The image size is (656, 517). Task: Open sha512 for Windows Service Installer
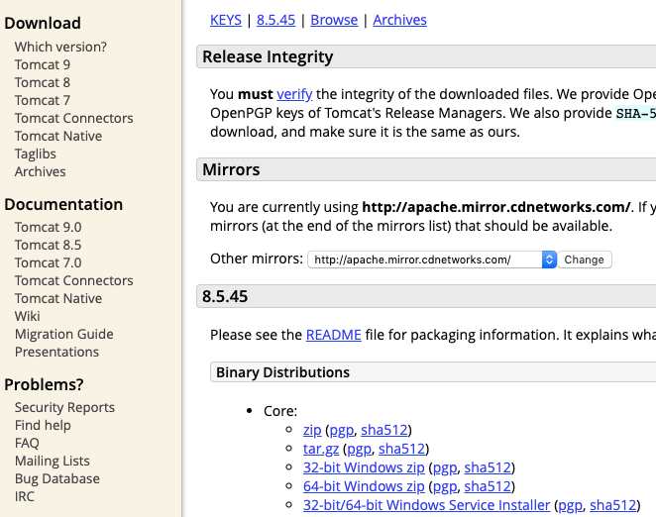pos(613,505)
